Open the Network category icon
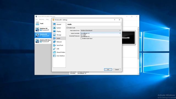This screenshot has height=99, width=176. point(54,42)
